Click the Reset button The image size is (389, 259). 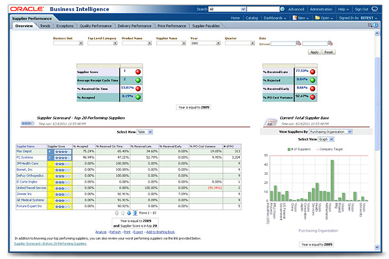point(329,52)
